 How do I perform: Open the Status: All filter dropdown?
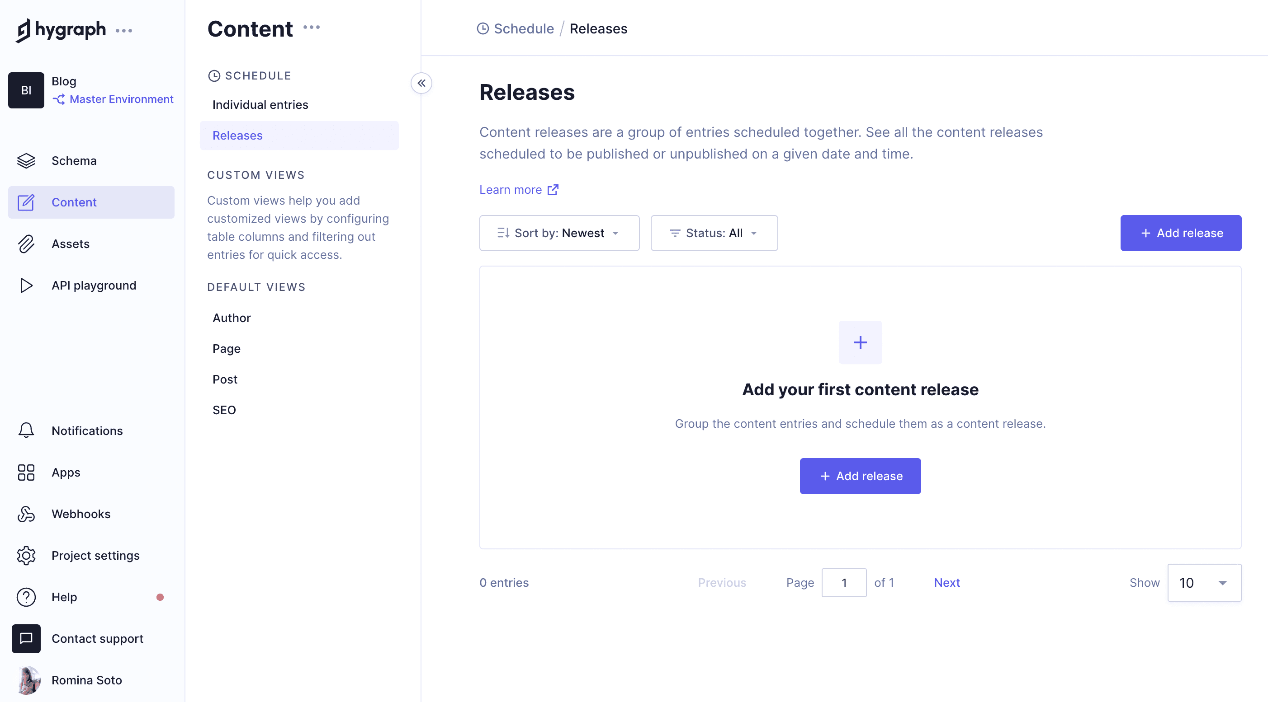714,233
